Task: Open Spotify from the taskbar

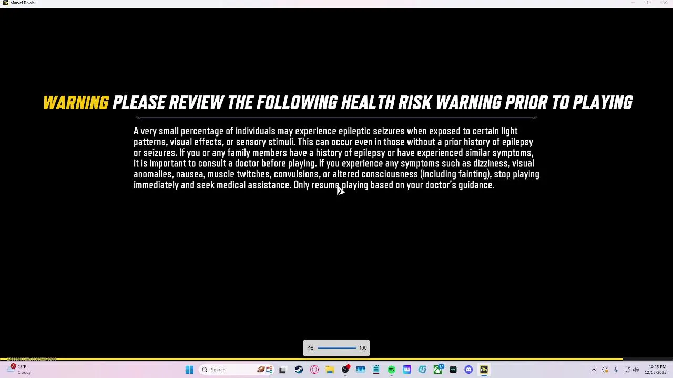Action: coord(392,370)
